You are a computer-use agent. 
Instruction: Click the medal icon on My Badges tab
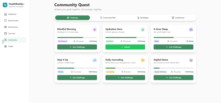coord(138,18)
